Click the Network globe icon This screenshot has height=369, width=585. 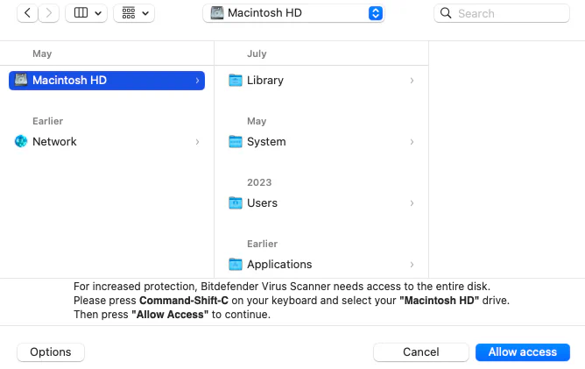(21, 141)
